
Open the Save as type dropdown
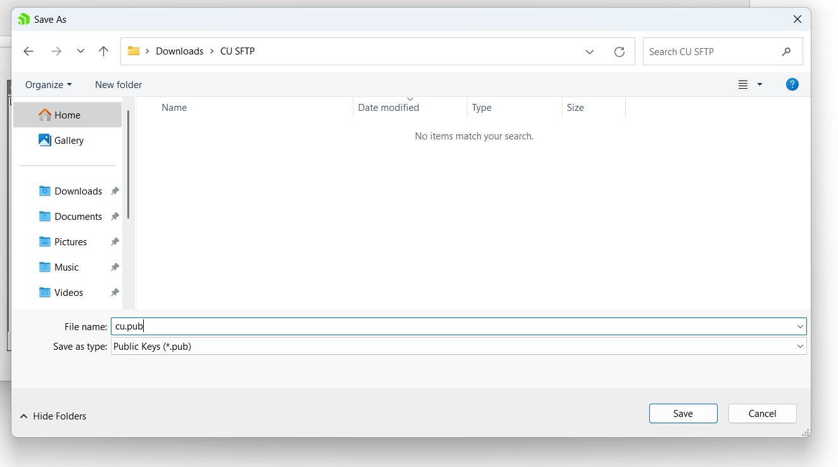point(800,346)
